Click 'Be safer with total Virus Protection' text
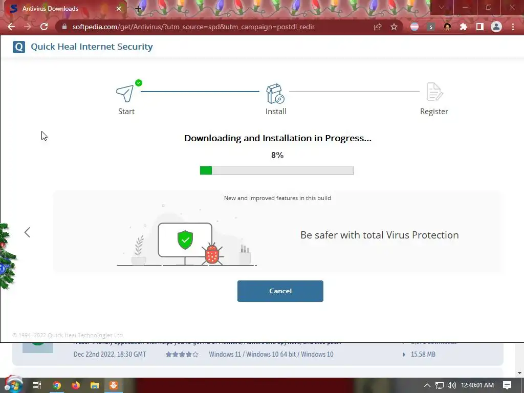Viewport: 524px width, 393px height. tap(379, 235)
